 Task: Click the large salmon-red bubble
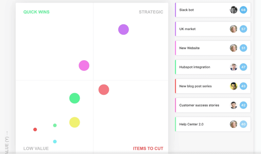[x=104, y=90]
